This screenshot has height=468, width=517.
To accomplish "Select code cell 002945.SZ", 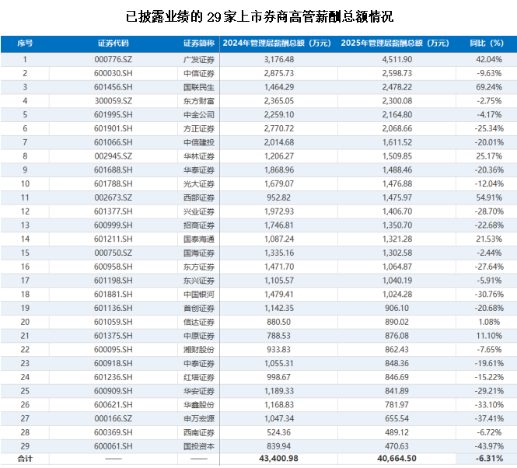I will (x=113, y=156).
